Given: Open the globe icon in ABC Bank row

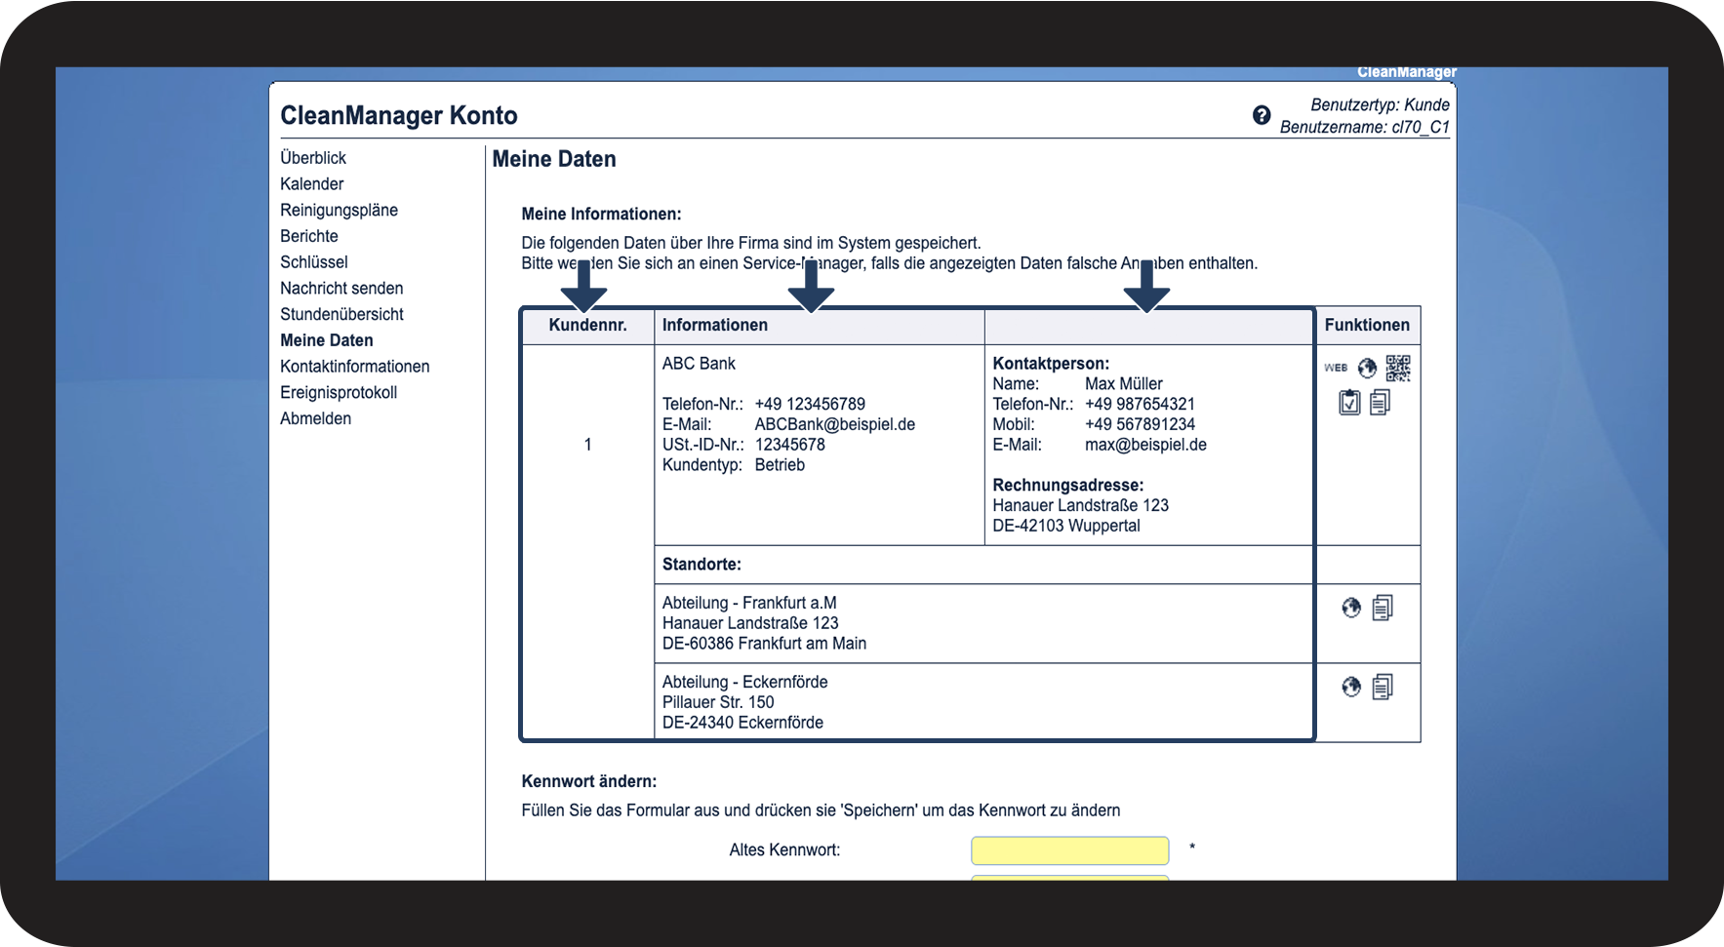Looking at the screenshot, I should coord(1367,368).
